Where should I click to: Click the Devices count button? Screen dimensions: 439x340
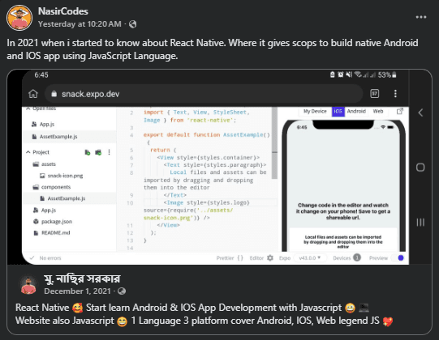pos(346,258)
